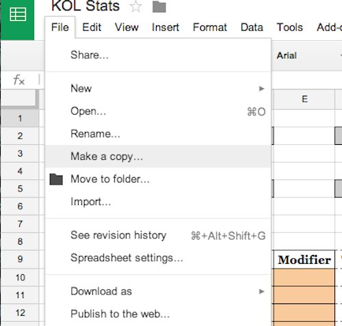The image size is (342, 326).
Task: Expand the Download as submenu arrow
Action: [x=261, y=291]
